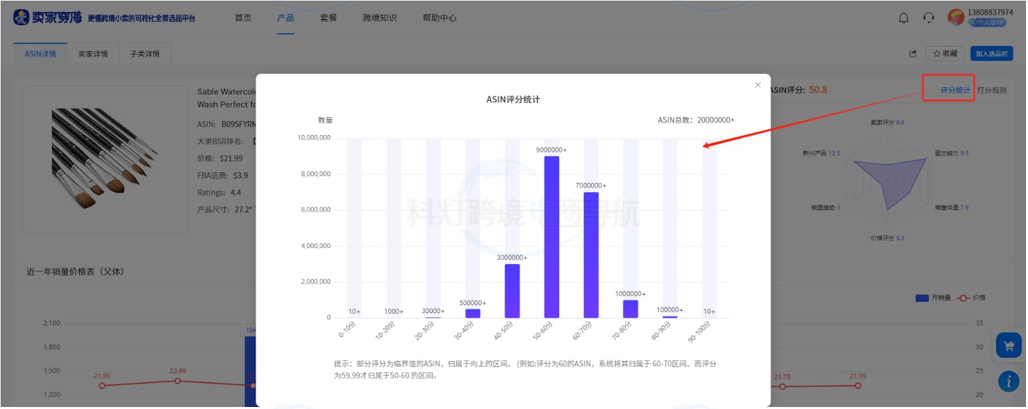Open the 打分规则 link
This screenshot has width=1028, height=409.
(994, 89)
